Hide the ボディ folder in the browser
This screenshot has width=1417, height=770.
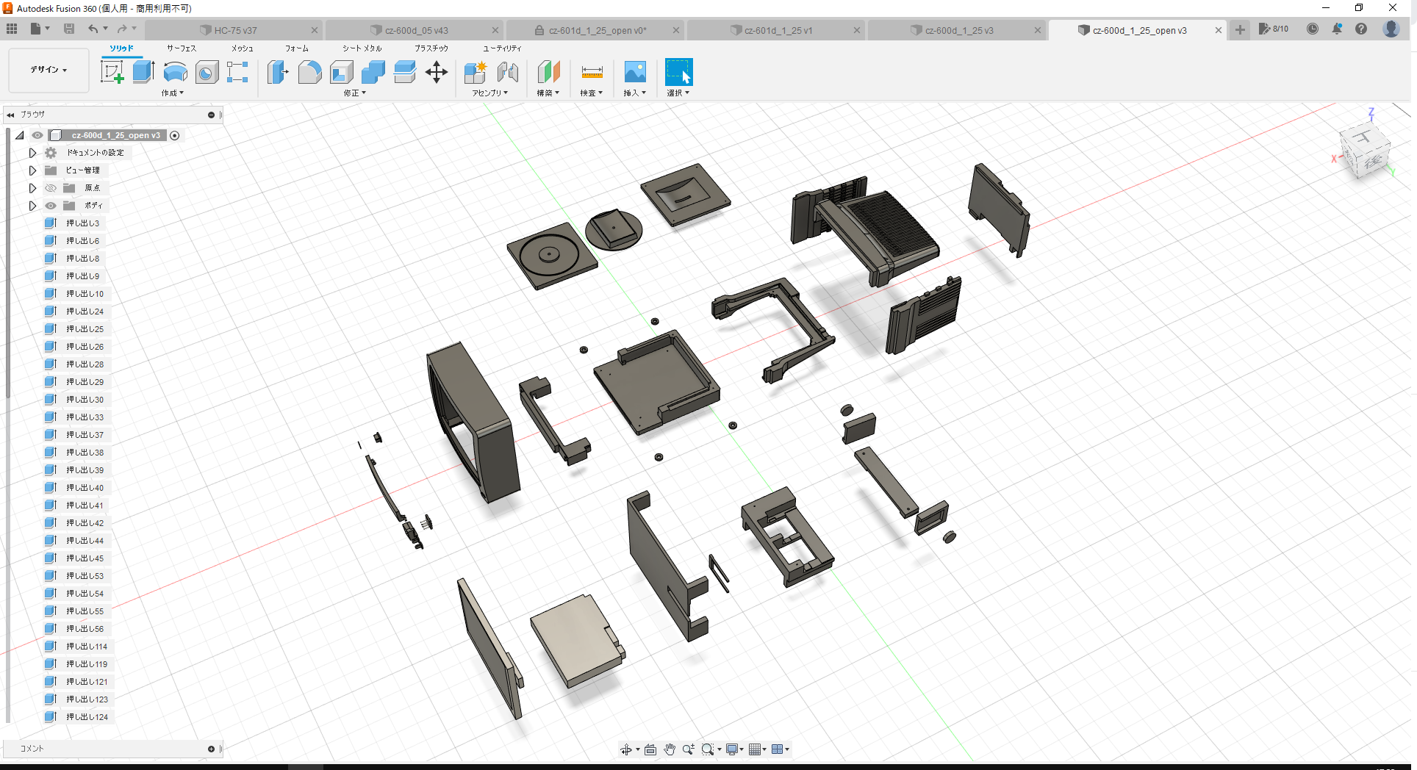tap(50, 206)
